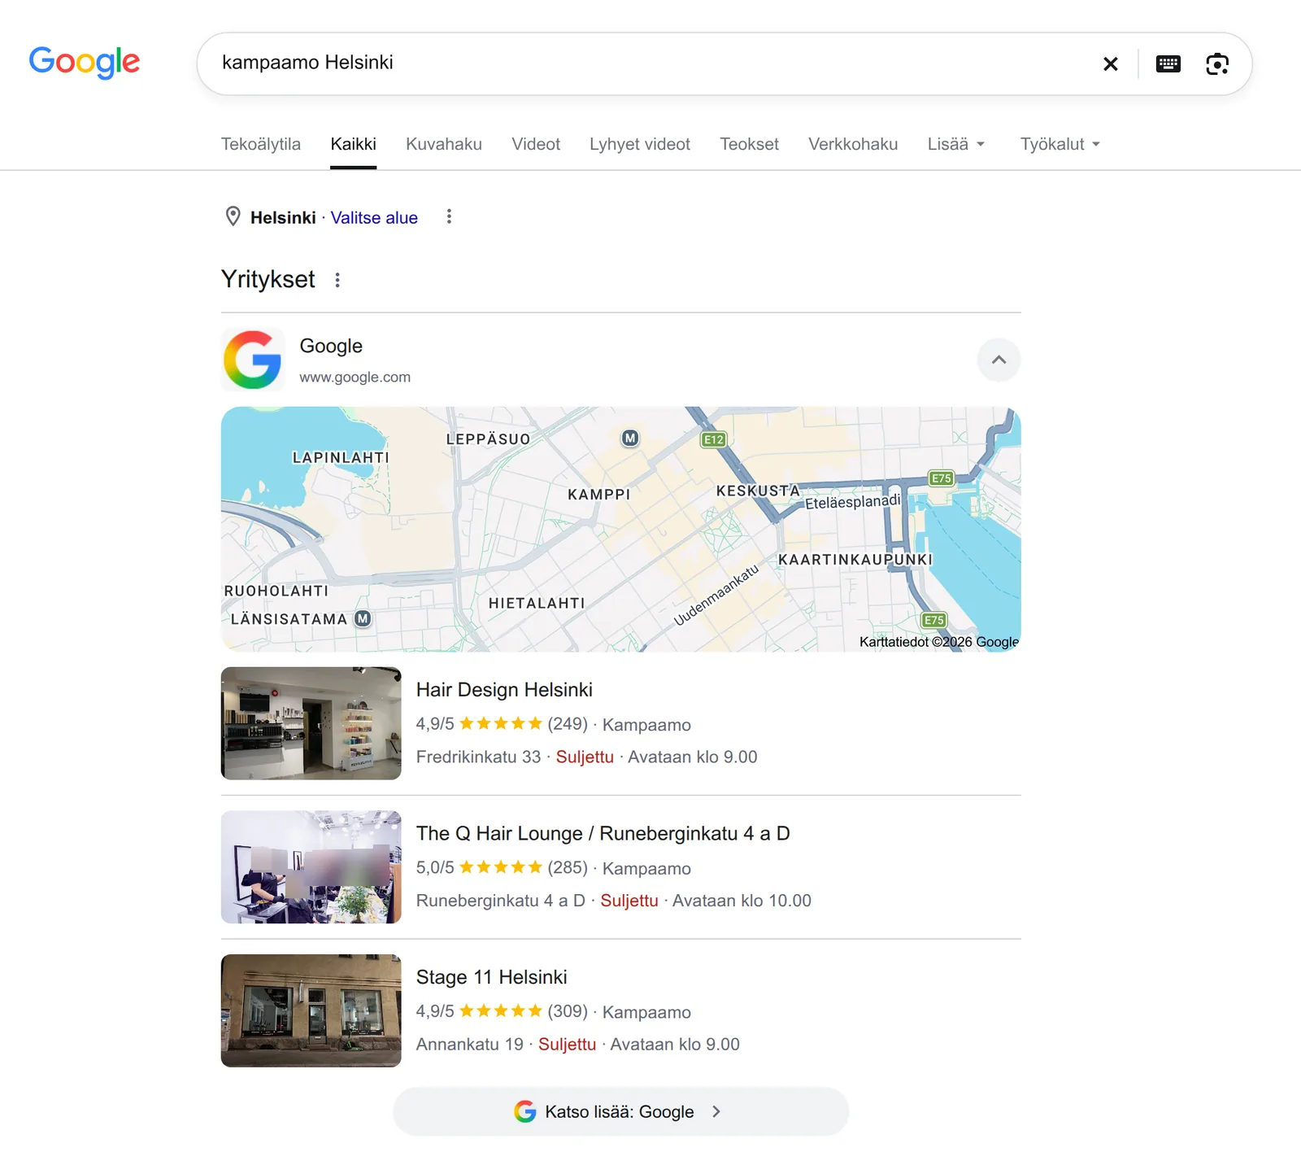Switch to the Videot tab
Screen dimensions: 1301x1152
pos(536,144)
